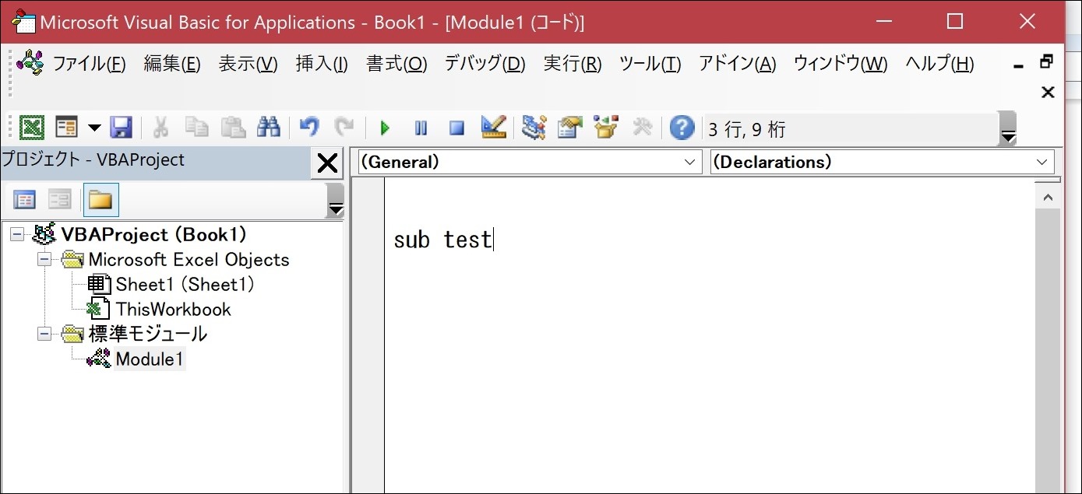Image resolution: width=1082 pixels, height=494 pixels.
Task: Open the Object Browser icon
Action: [605, 127]
